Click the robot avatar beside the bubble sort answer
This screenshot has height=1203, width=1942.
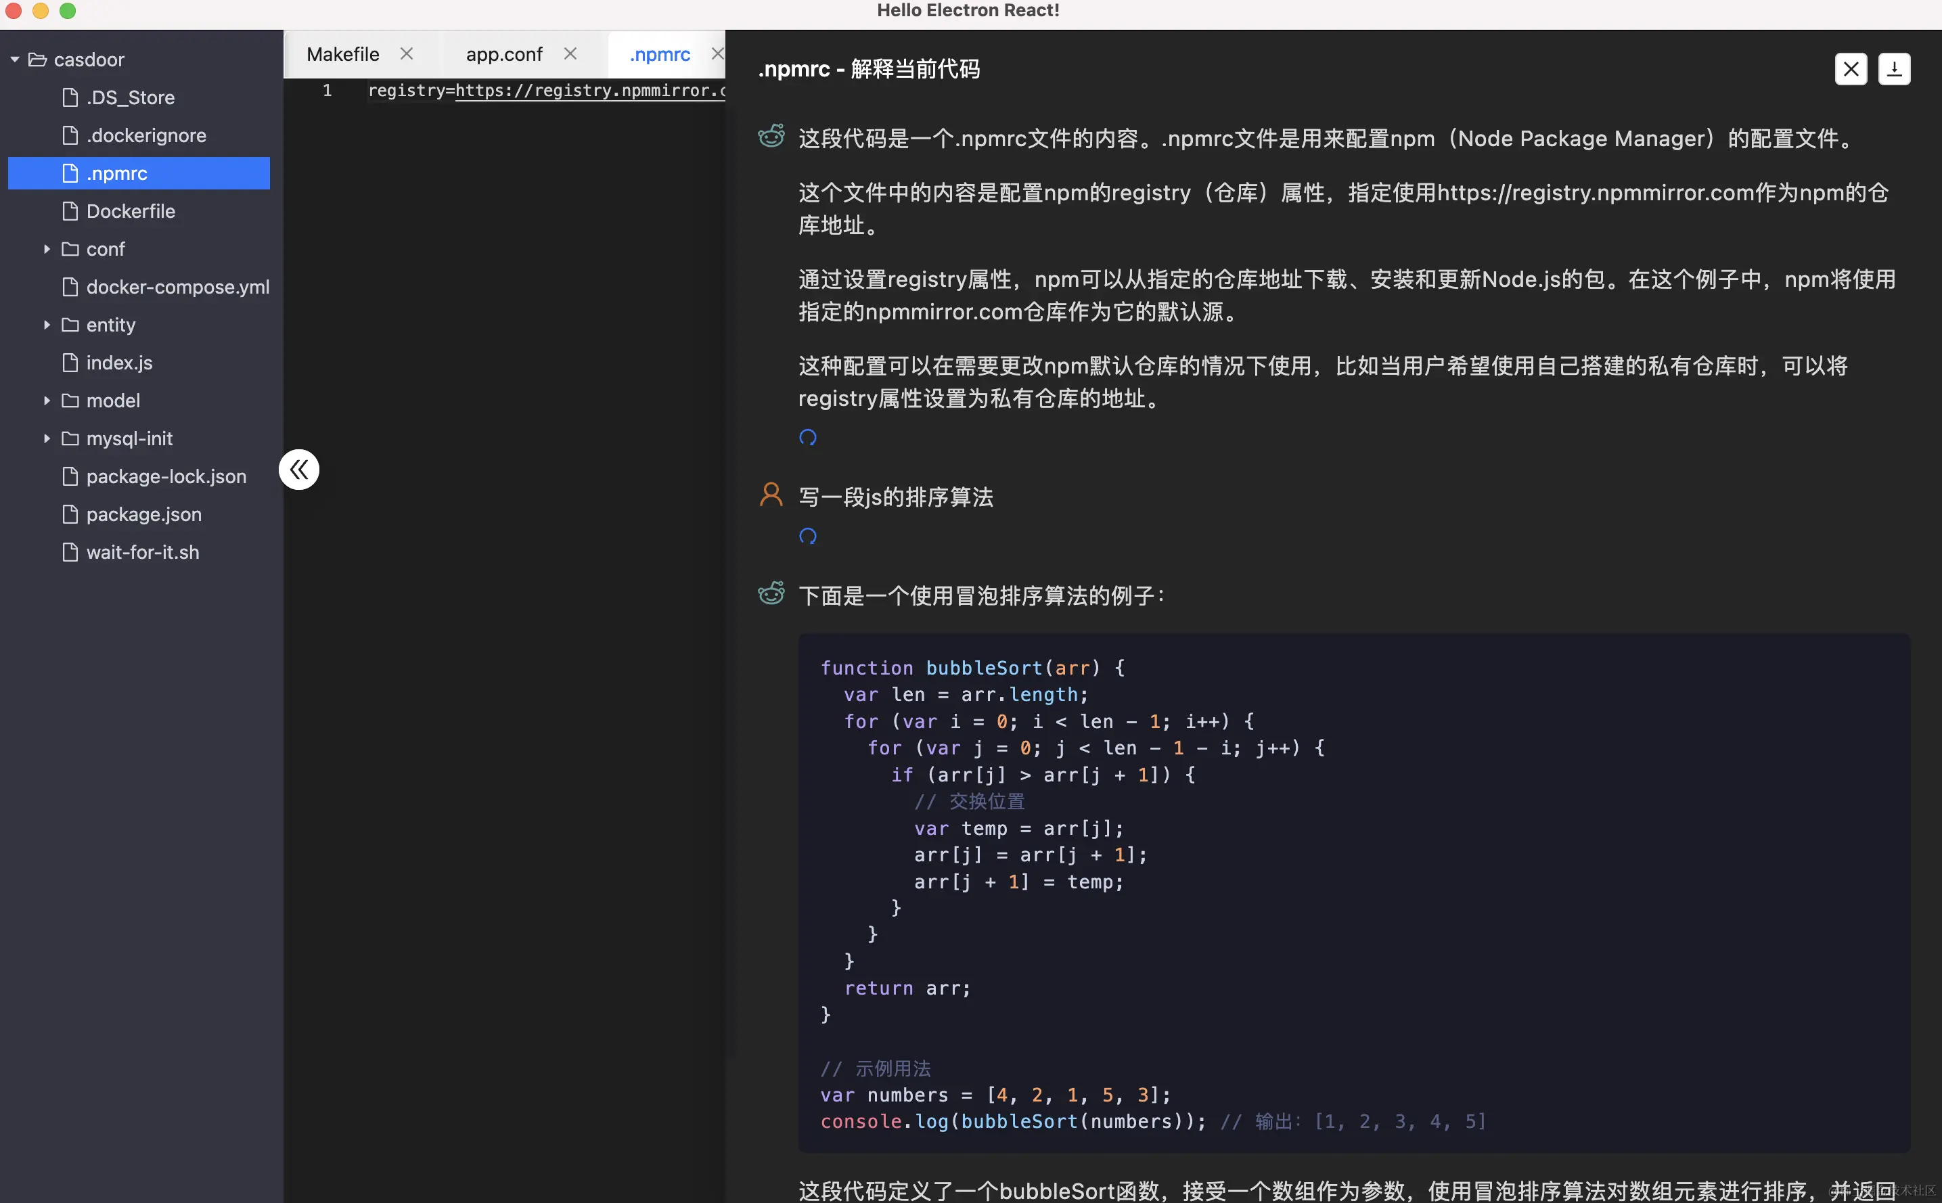click(x=771, y=593)
